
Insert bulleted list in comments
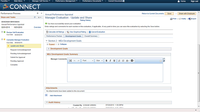[x=123, y=61]
